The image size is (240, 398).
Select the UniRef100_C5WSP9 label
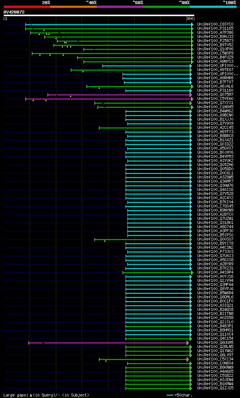coord(216,53)
